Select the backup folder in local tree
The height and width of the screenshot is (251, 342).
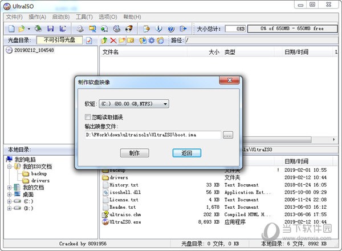[x=35, y=174]
